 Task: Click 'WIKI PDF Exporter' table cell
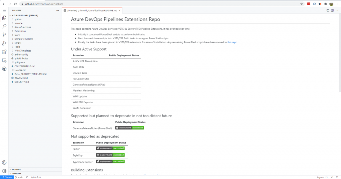tap(83, 102)
